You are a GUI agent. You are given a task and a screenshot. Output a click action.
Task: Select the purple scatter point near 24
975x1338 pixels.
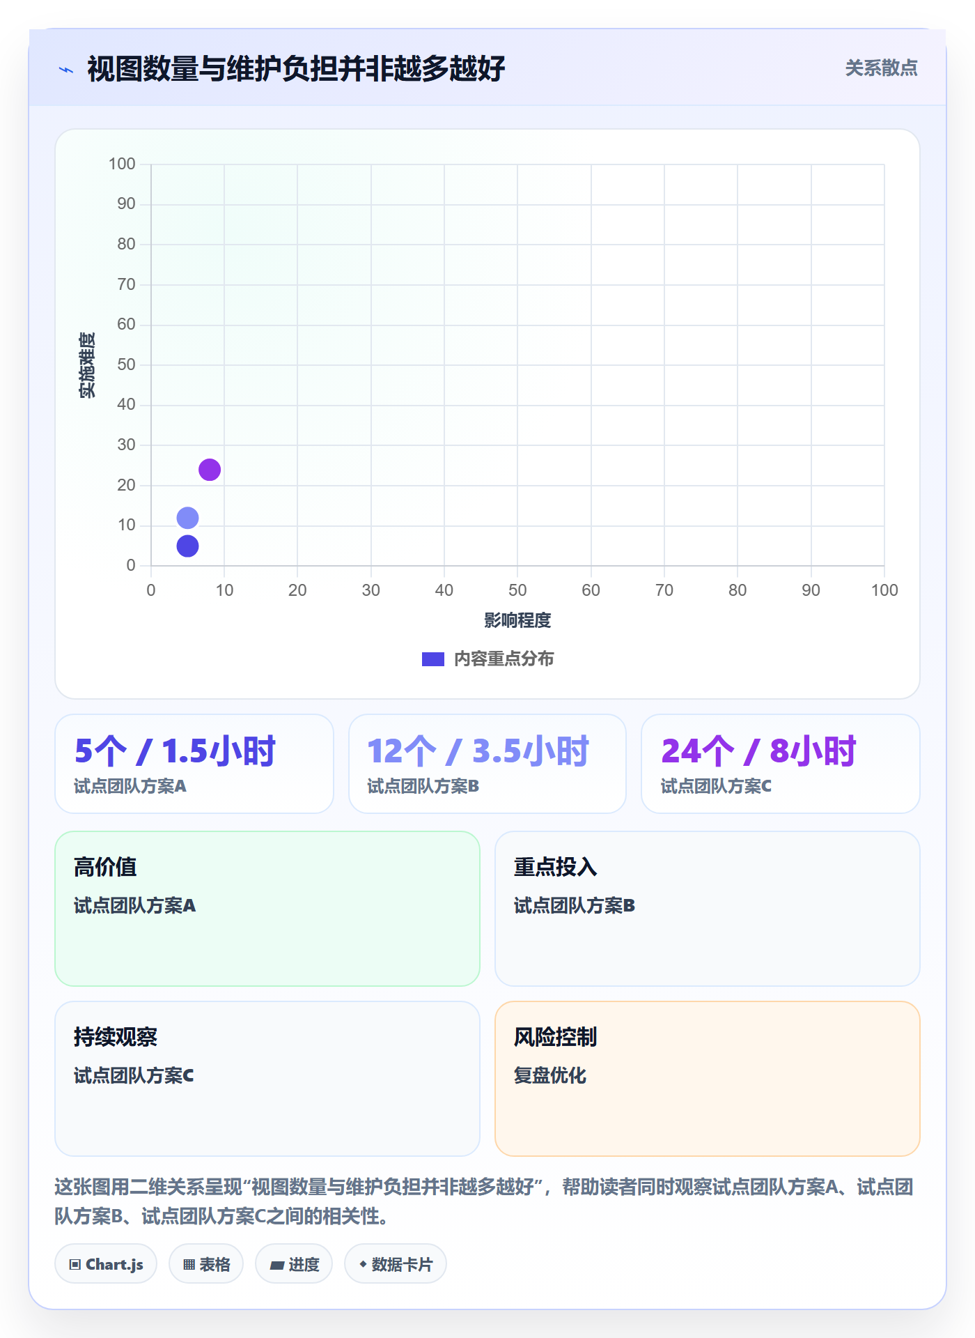point(210,470)
